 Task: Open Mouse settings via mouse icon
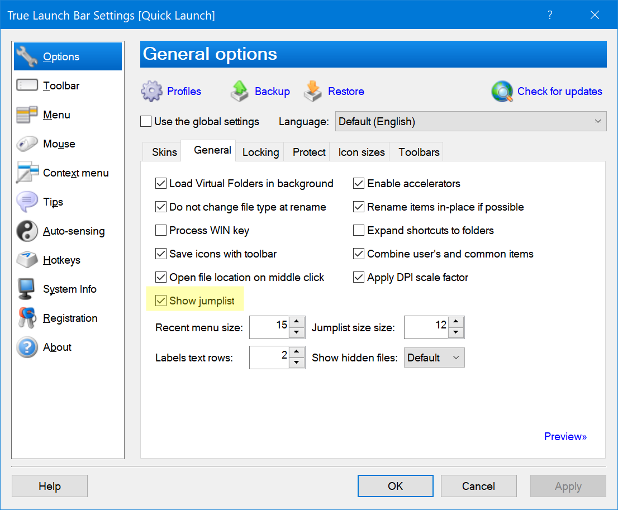coord(27,144)
